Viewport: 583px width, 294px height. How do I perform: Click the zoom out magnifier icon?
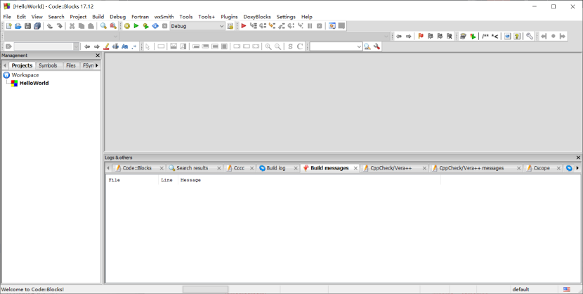point(277,46)
